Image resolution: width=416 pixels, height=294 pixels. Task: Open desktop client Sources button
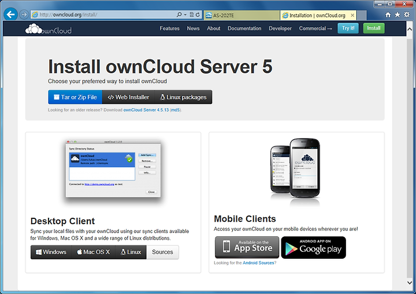[x=162, y=252]
